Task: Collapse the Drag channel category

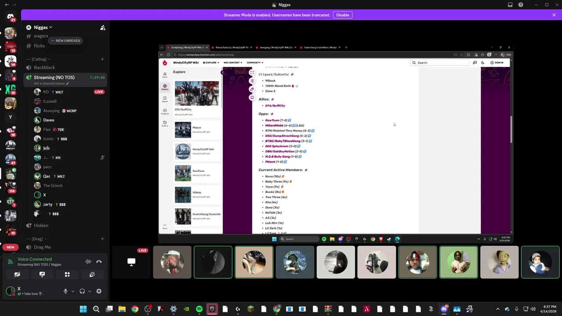Action: click(x=36, y=239)
